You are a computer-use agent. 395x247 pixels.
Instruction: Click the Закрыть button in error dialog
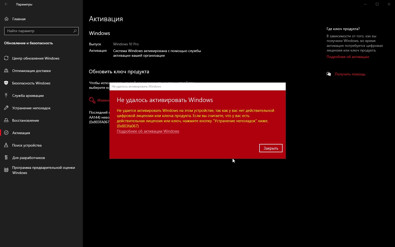271,148
